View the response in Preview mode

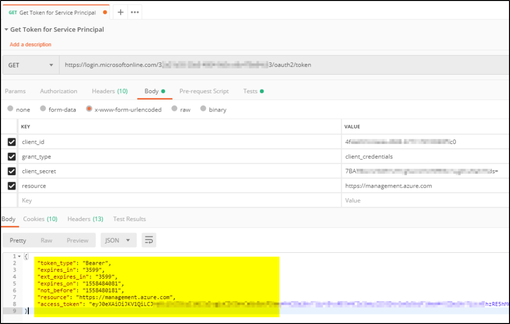coord(77,240)
